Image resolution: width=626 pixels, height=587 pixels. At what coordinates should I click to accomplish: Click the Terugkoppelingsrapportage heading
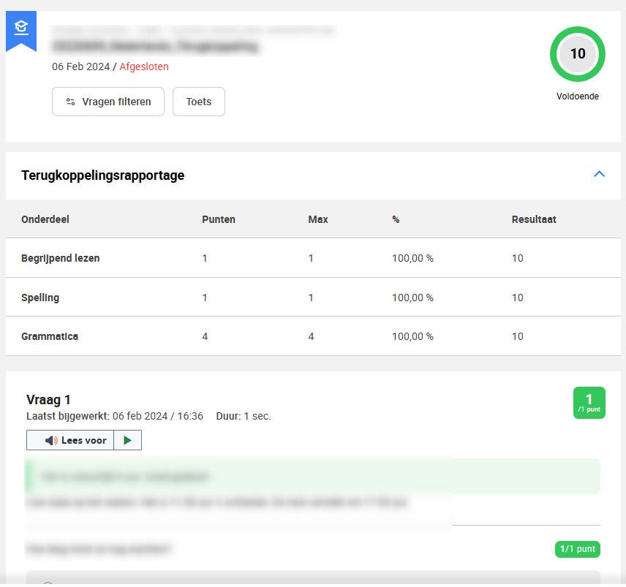[102, 175]
